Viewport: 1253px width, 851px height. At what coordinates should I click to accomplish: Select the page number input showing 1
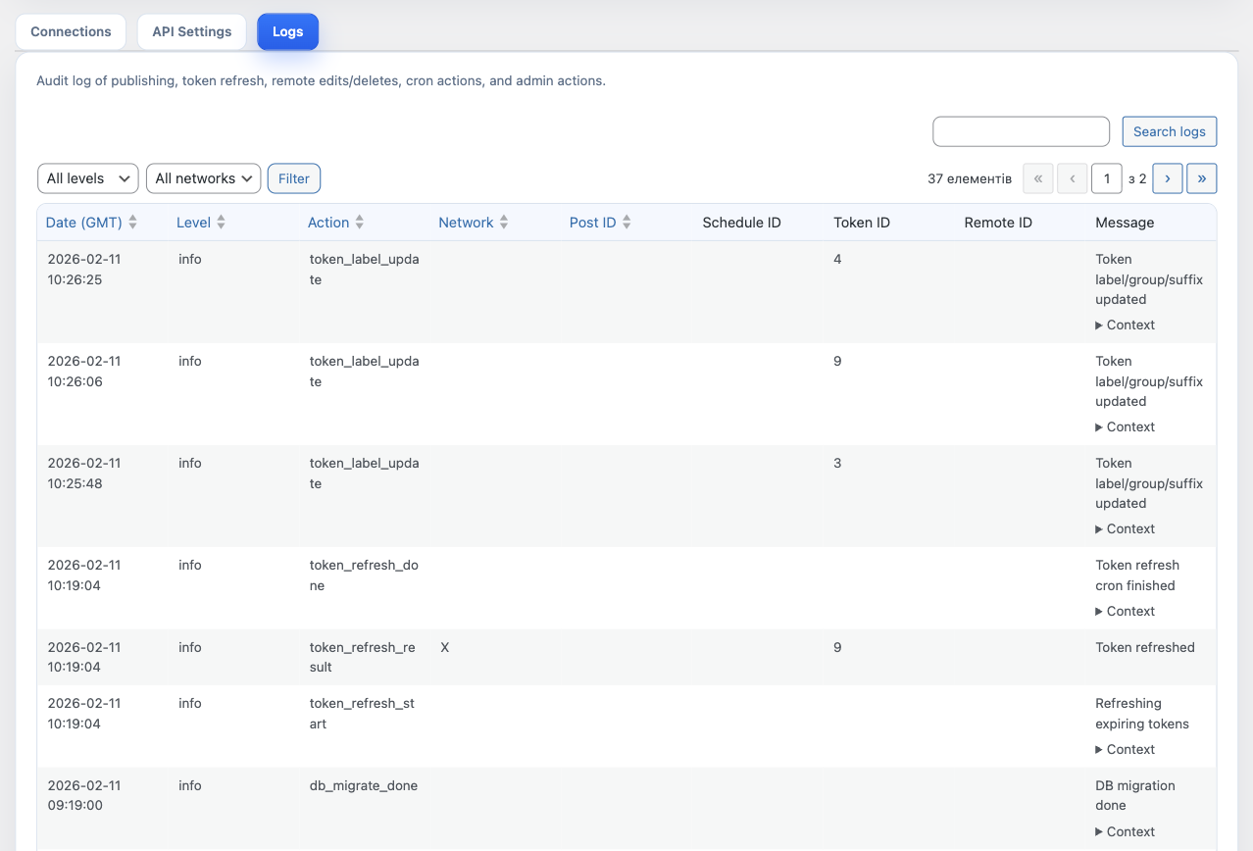pos(1106,177)
